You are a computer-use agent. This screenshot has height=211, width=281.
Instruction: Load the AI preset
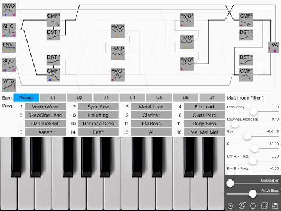[x=151, y=132]
